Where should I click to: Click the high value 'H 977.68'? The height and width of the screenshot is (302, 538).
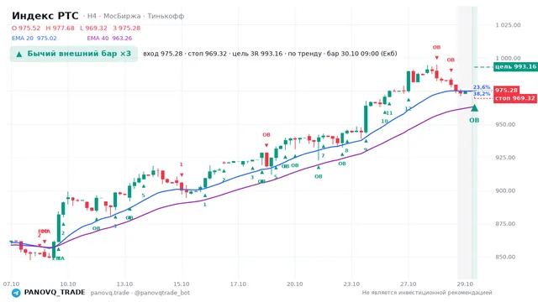[x=60, y=28]
